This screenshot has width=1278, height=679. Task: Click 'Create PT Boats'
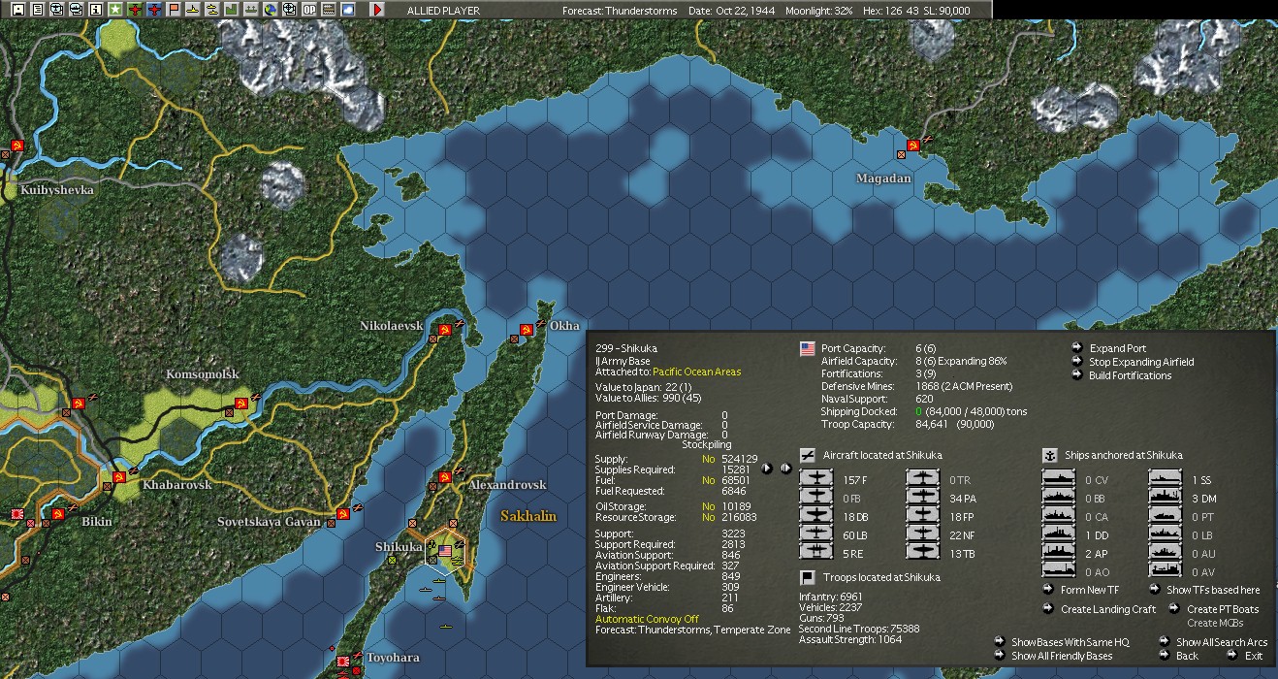pyautogui.click(x=1224, y=609)
